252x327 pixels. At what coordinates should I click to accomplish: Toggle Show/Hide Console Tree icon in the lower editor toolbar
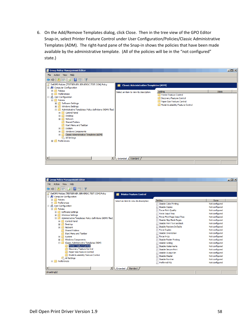63,189
